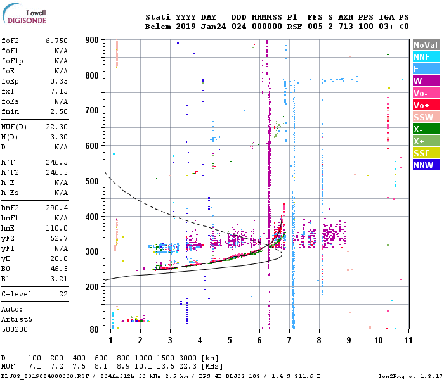Click the foF2 value 6.750
This screenshot has width=444, height=380.
pyautogui.click(x=57, y=41)
